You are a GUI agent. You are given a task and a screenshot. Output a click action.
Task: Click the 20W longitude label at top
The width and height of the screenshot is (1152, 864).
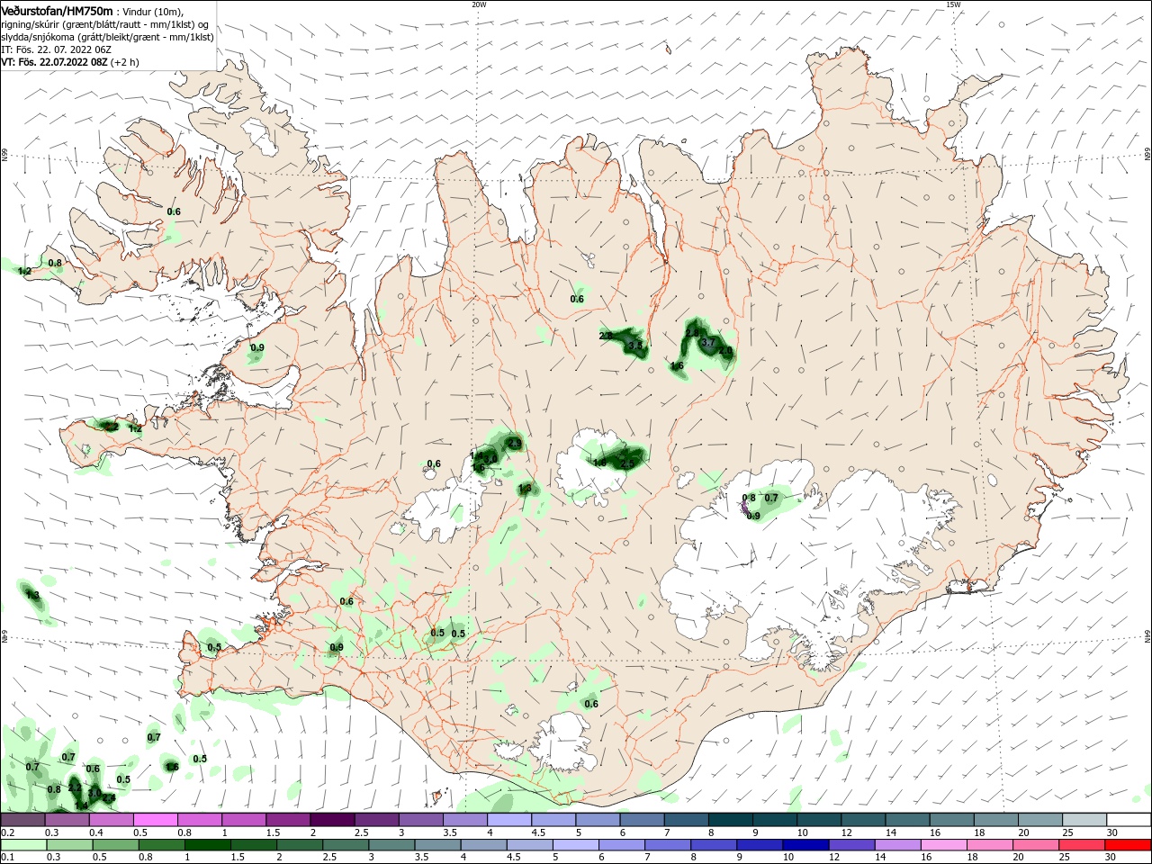pos(479,4)
